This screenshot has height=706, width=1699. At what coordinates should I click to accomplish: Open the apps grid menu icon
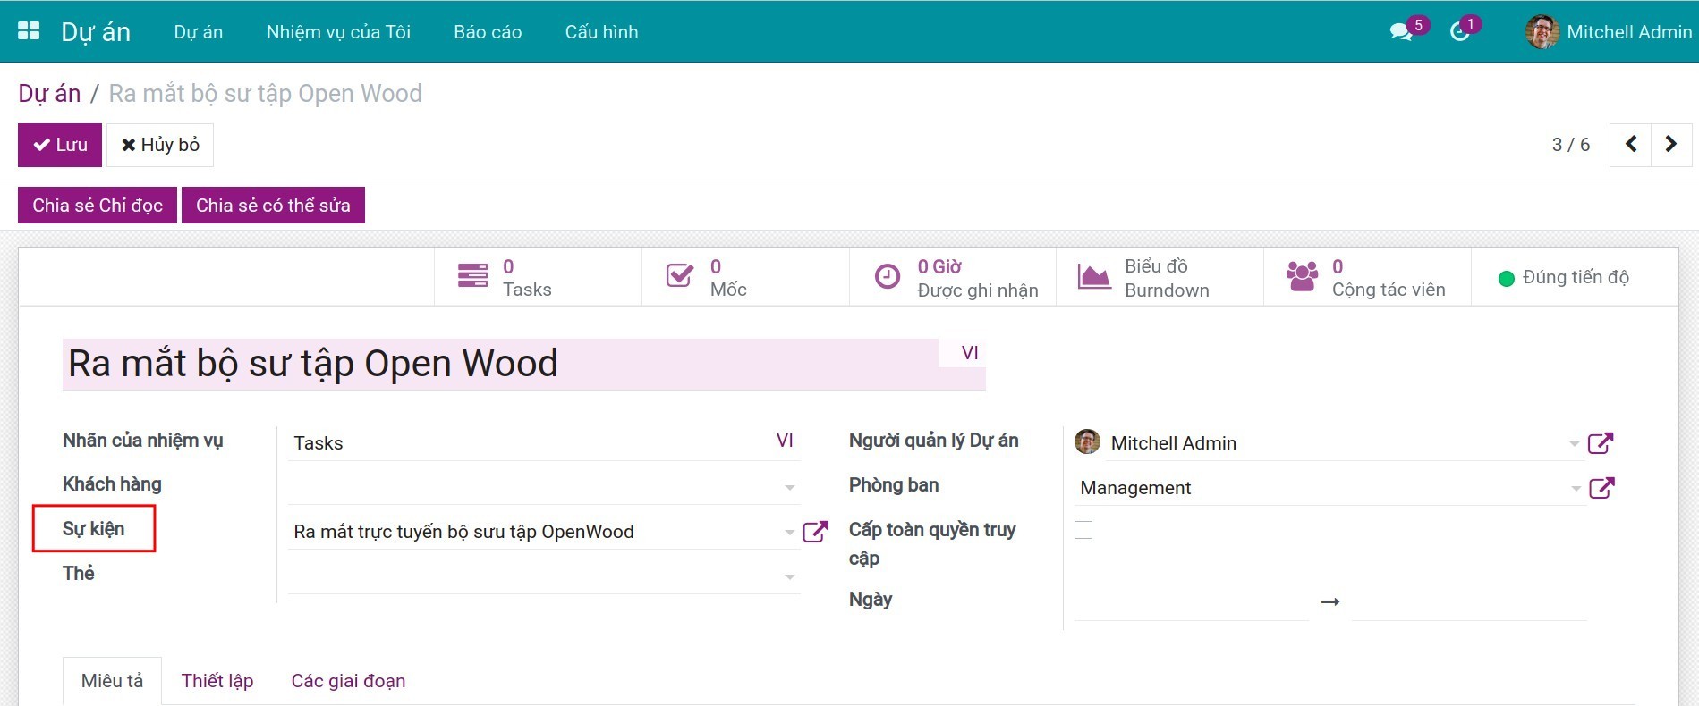[x=29, y=31]
